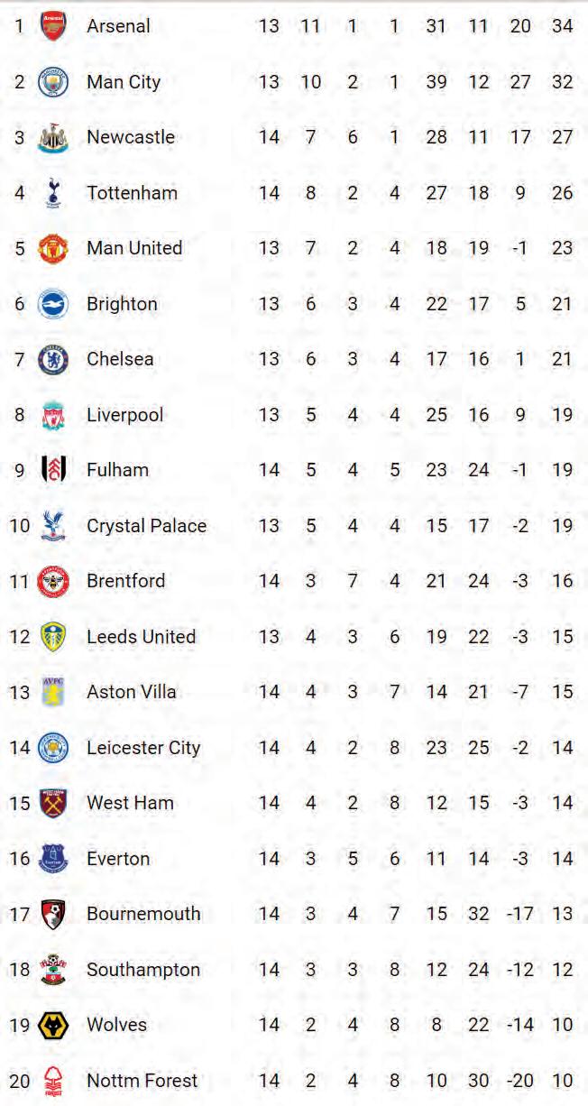This screenshot has width=588, height=1106.
Task: Click the Liverpool club crest
Action: tap(53, 416)
